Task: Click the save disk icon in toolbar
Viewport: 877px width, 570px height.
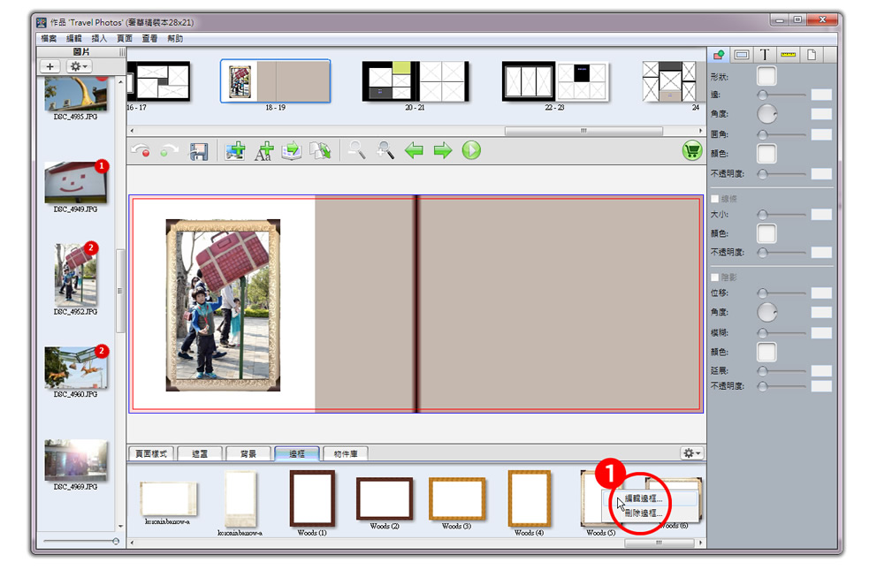Action: (199, 151)
